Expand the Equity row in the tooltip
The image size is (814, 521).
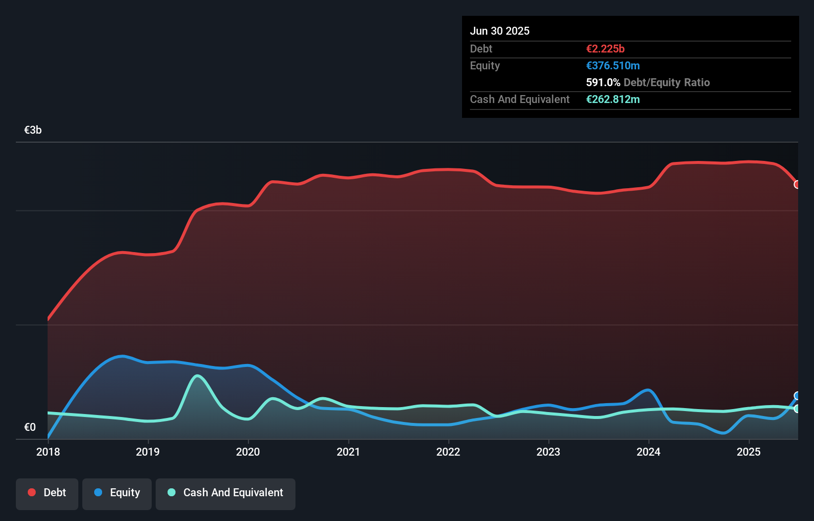(484, 65)
